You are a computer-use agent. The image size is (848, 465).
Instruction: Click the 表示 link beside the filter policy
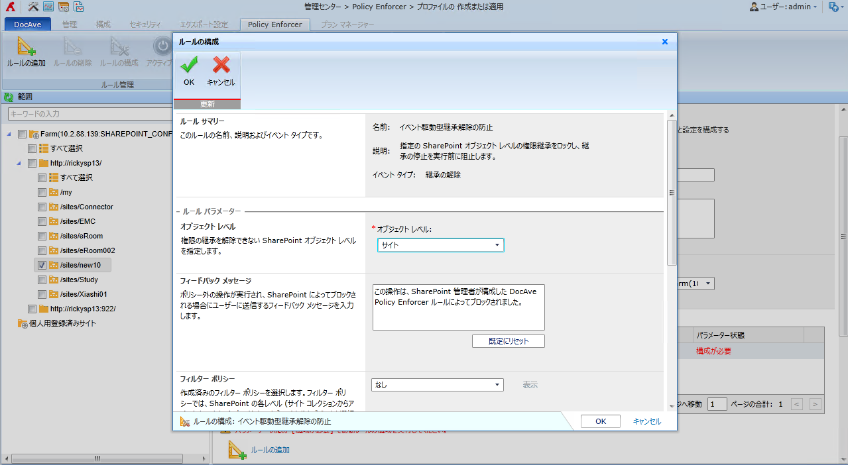click(x=530, y=385)
